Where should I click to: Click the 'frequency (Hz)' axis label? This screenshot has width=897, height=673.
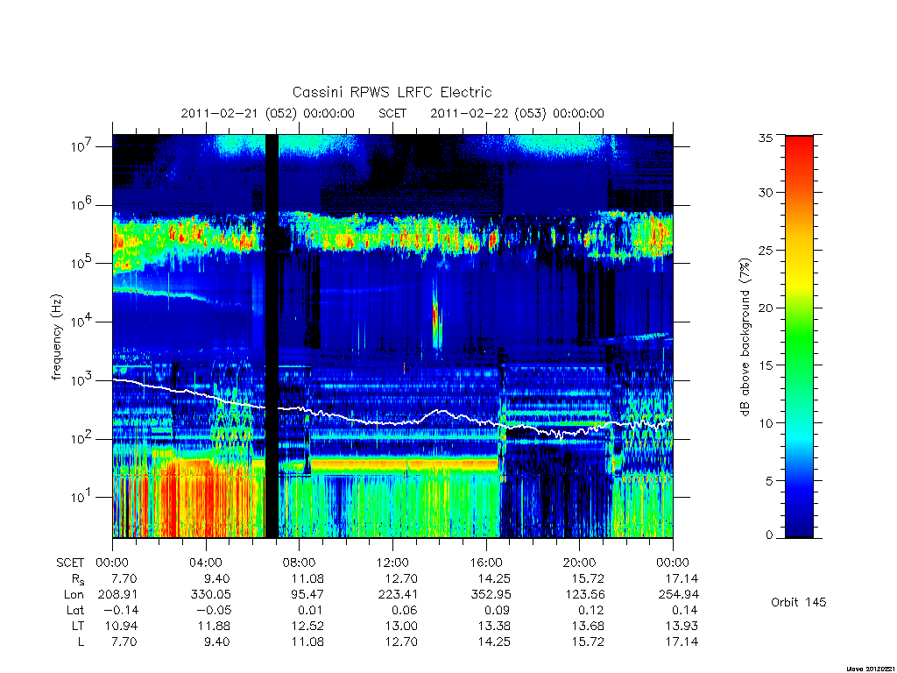(56, 337)
